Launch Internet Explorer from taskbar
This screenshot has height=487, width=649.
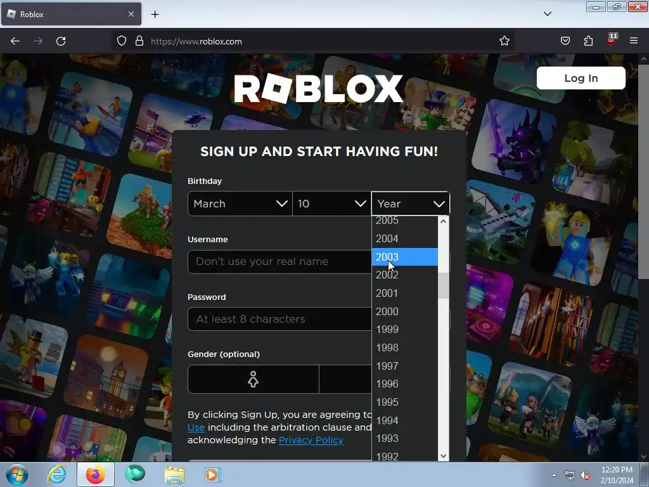[56, 474]
